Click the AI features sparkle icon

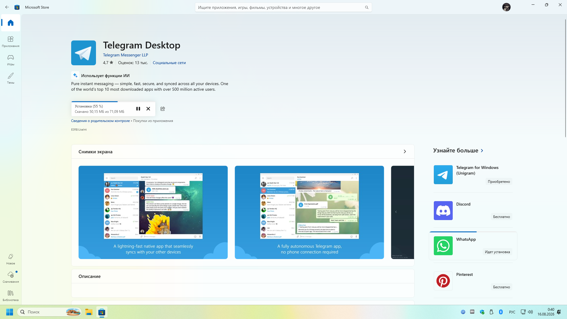(75, 75)
